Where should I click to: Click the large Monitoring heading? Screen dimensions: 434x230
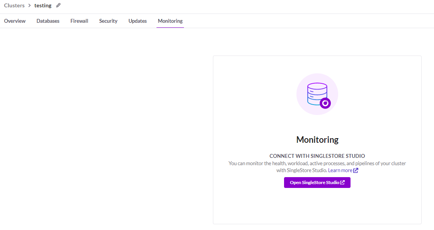tap(317, 139)
